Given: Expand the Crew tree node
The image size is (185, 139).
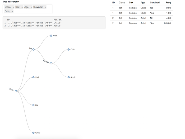Looking at the screenshot, I should coord(34,133).
